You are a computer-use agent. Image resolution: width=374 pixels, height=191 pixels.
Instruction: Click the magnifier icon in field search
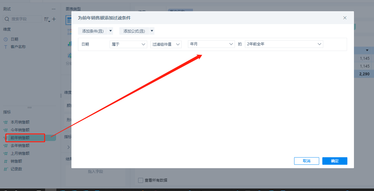(7, 19)
